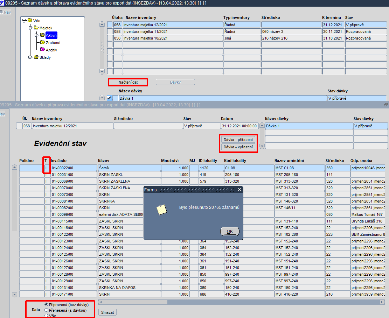Select the Zrušené folder in tree
The height and width of the screenshot is (318, 389).
point(53,43)
